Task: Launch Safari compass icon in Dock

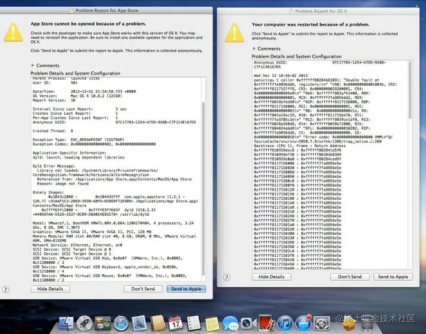Action: [121, 323]
